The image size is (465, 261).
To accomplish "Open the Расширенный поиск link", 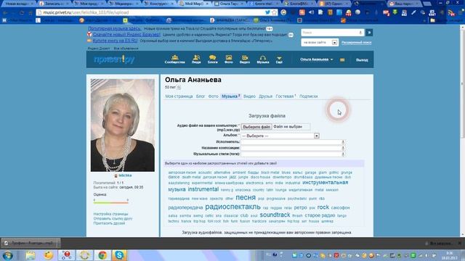I will (356, 42).
